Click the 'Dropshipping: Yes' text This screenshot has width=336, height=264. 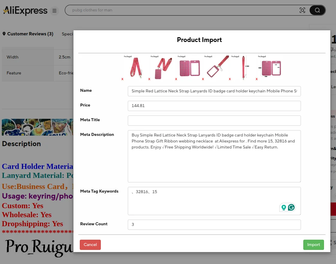pos(32,224)
